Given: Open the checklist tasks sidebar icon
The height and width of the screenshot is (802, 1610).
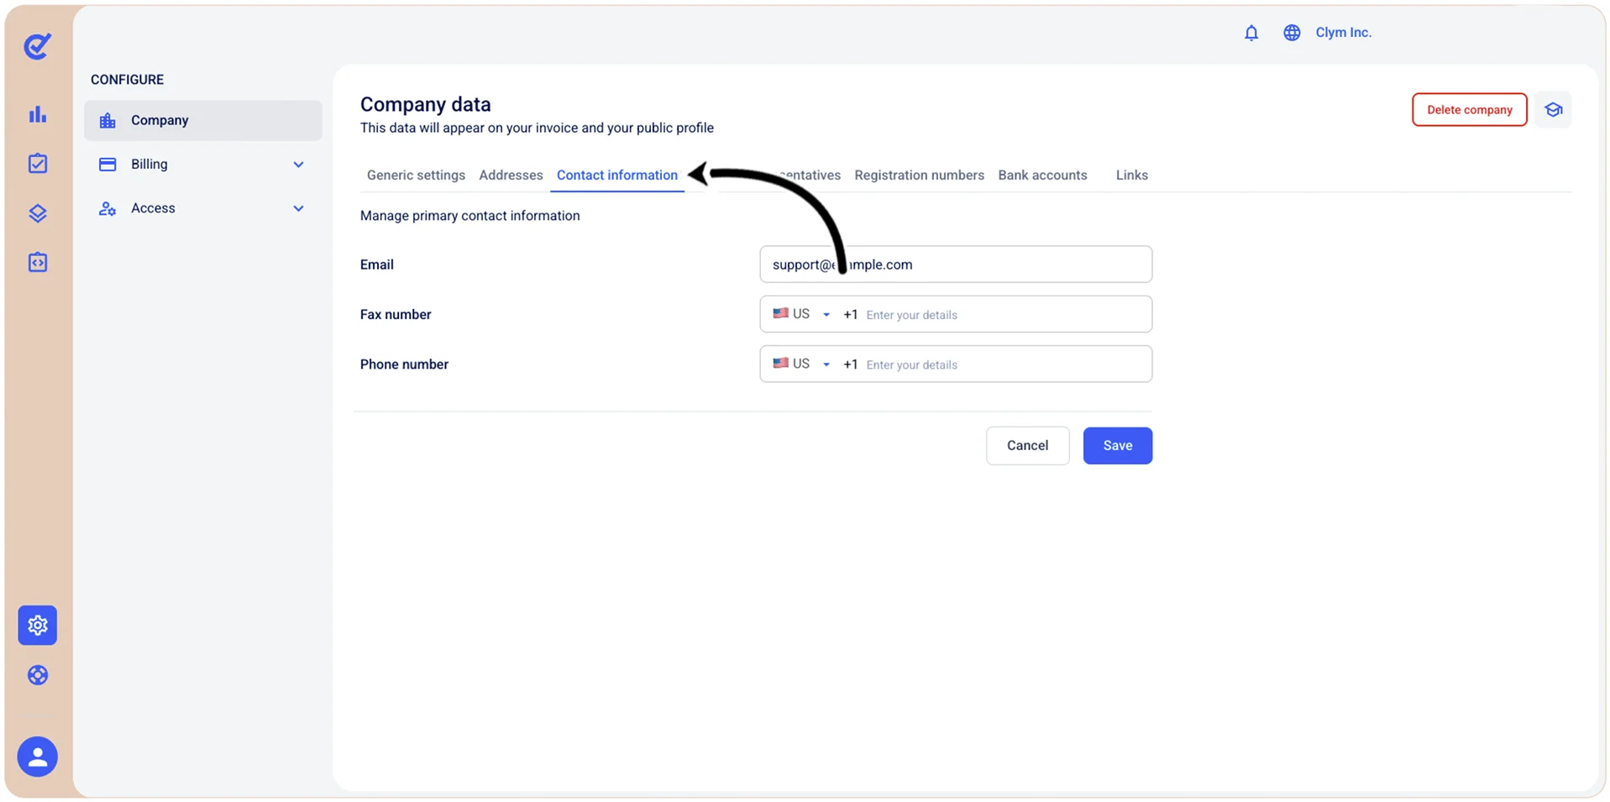Looking at the screenshot, I should pos(38,163).
